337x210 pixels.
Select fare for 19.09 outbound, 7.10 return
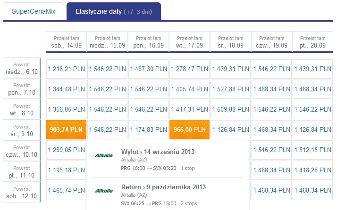271,89
